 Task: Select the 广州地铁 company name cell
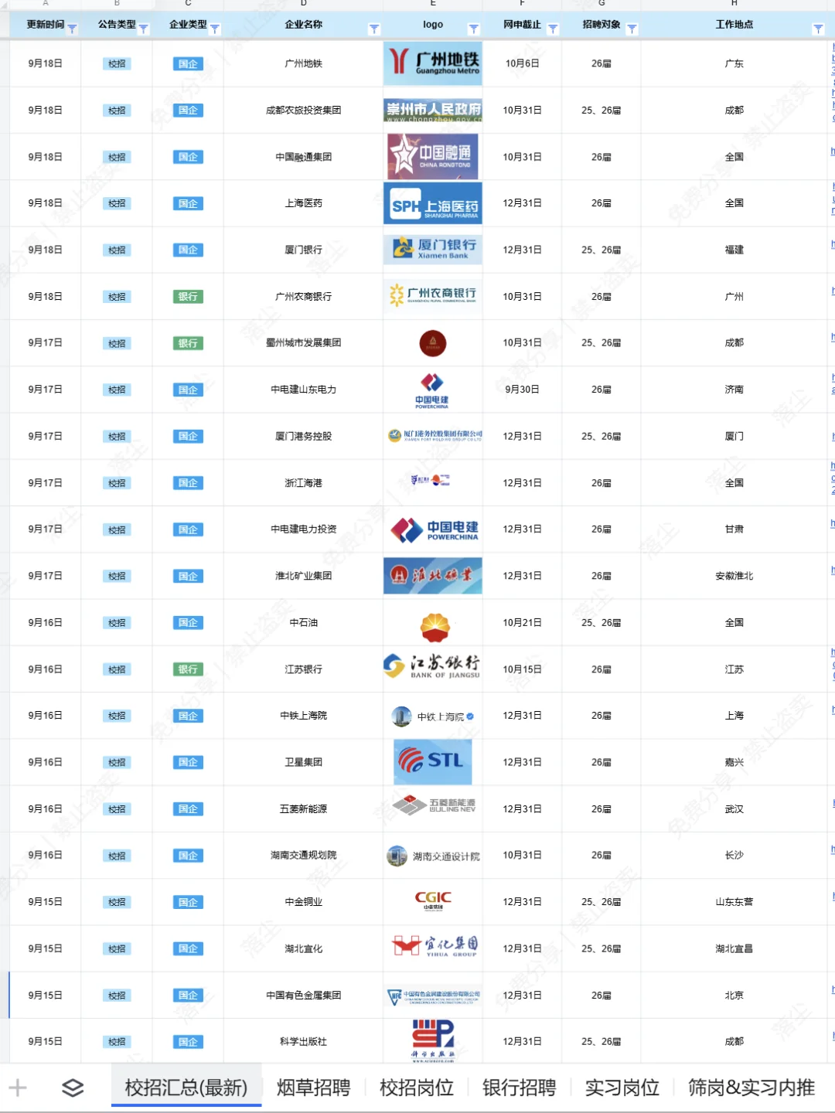tap(303, 63)
